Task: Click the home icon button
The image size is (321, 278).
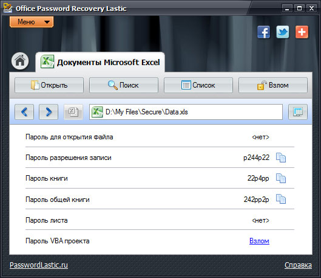Action: pos(20,61)
